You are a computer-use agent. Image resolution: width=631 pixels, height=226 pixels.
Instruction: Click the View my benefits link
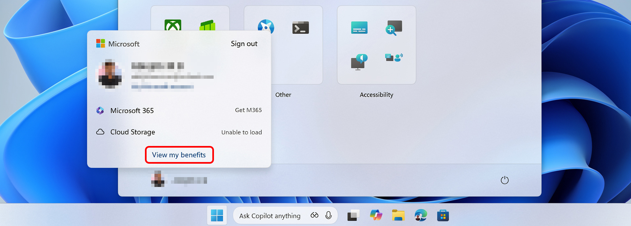[x=179, y=155]
